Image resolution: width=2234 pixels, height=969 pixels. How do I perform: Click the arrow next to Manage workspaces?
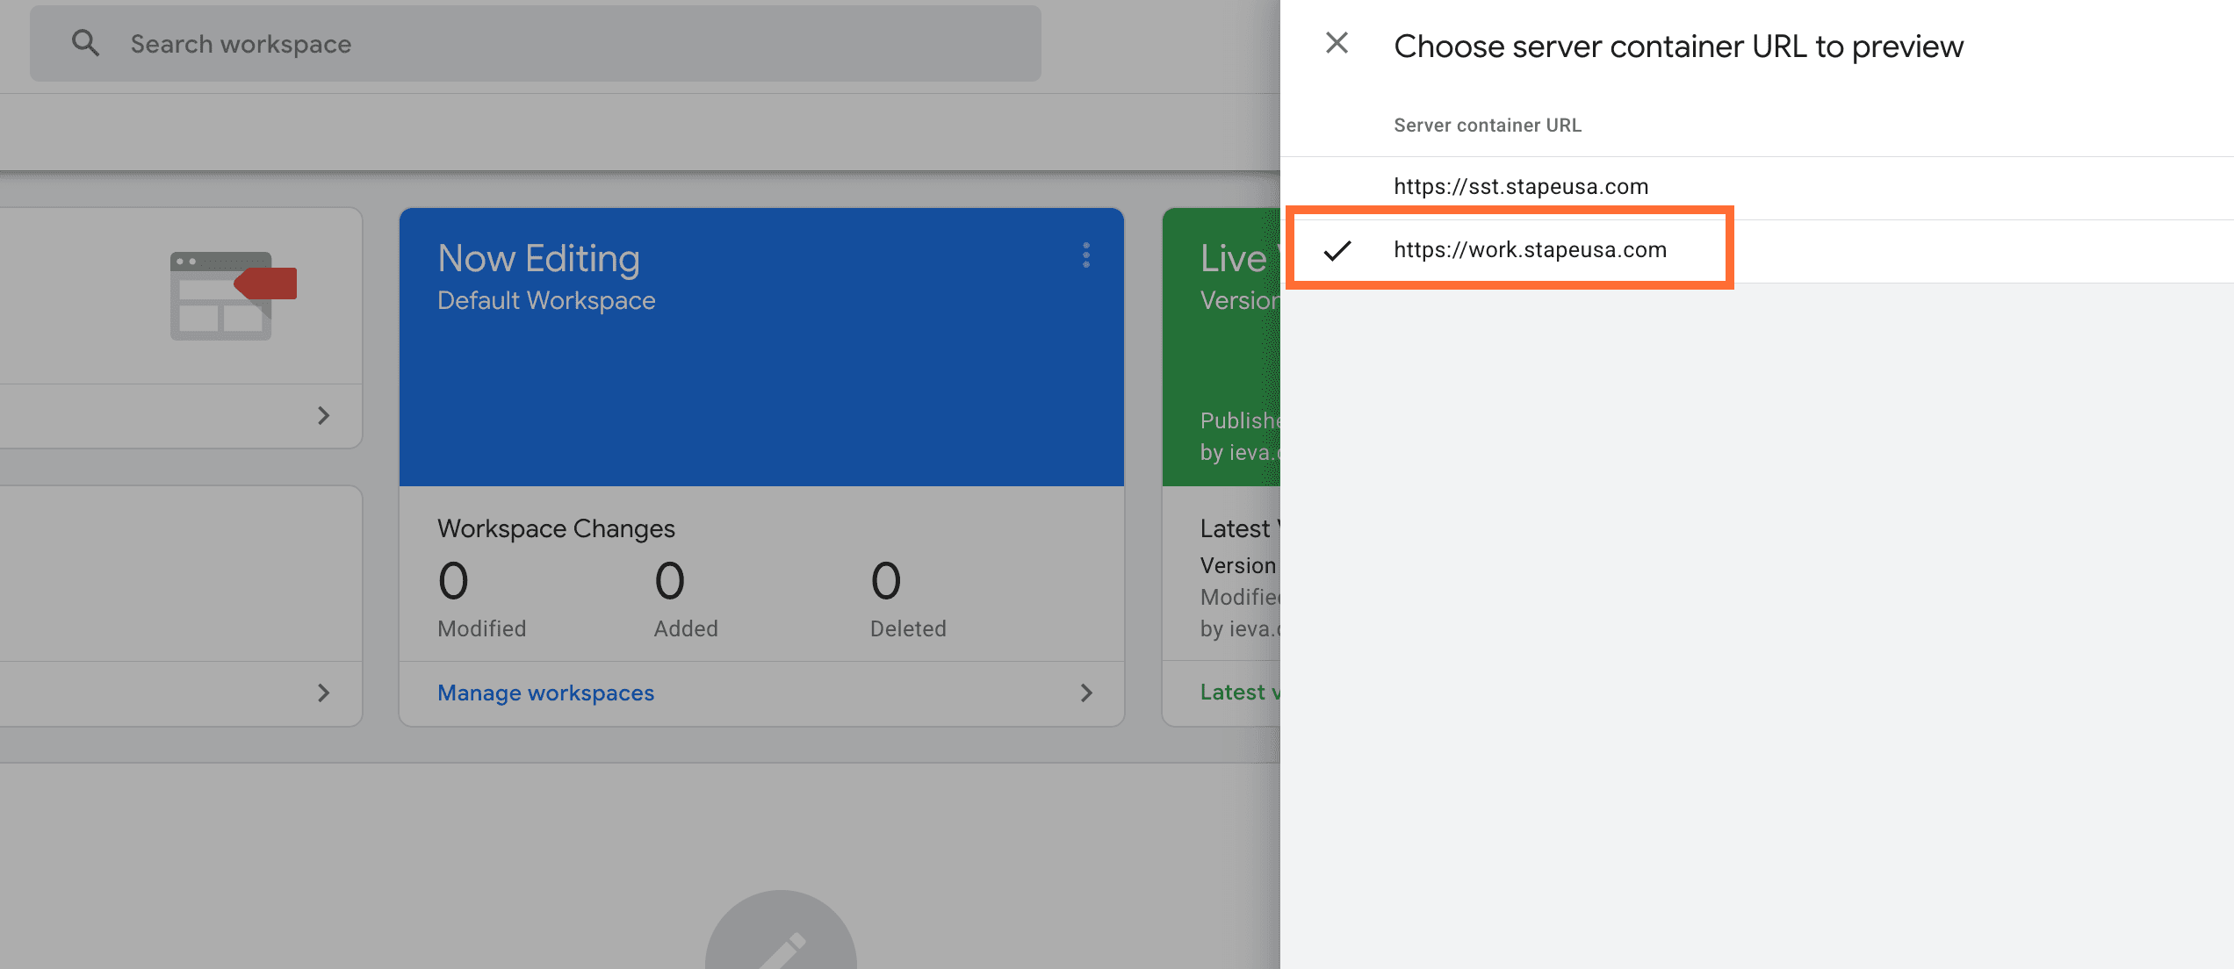(1086, 693)
